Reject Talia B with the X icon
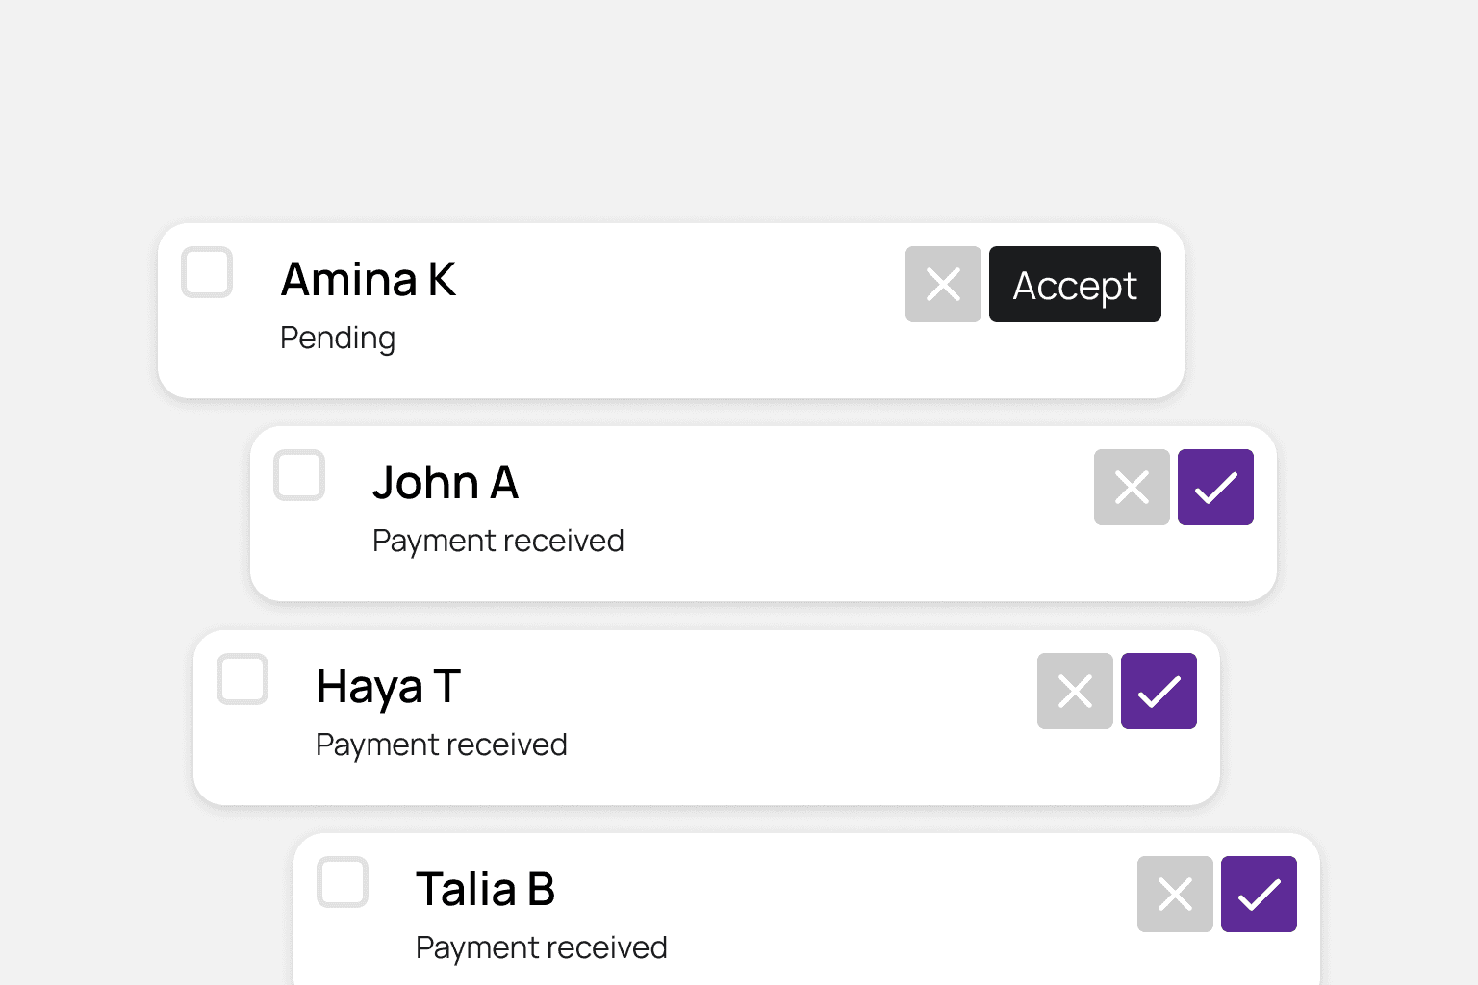1478x985 pixels. pyautogui.click(x=1175, y=895)
